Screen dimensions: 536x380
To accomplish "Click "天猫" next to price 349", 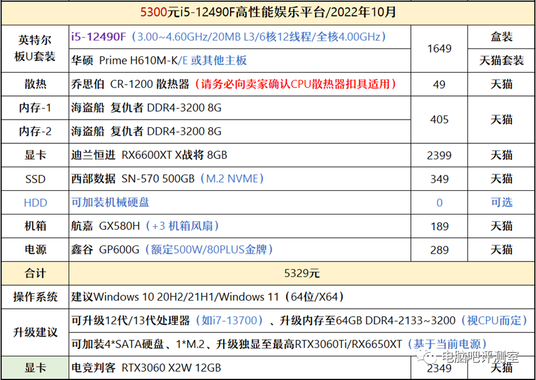I will click(x=501, y=179).
